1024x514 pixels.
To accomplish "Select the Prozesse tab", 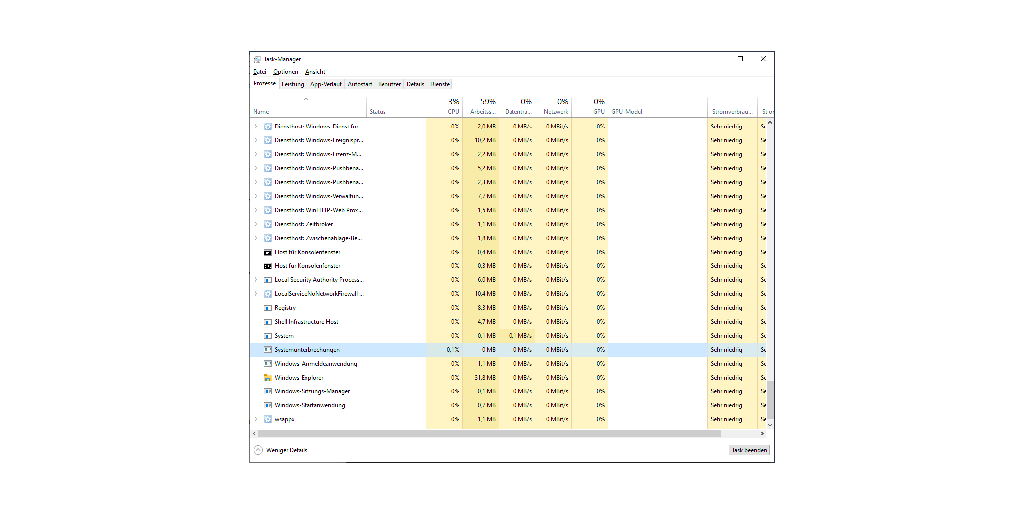I will point(264,83).
